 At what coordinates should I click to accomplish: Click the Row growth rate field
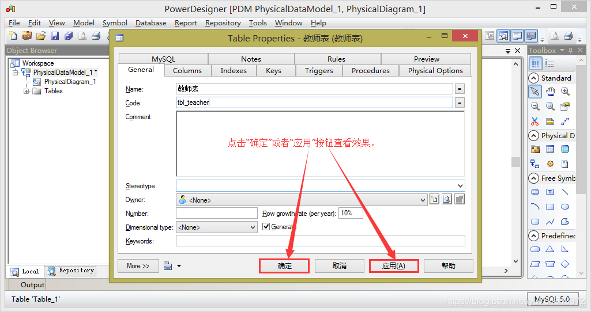coord(351,213)
